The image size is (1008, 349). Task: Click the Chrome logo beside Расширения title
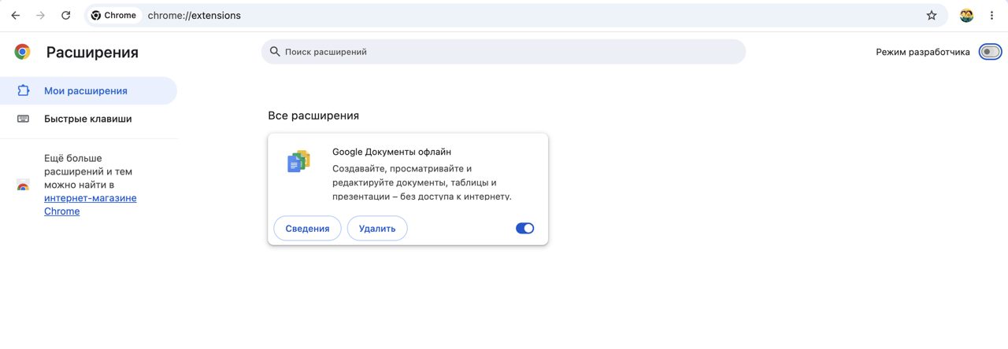point(23,52)
